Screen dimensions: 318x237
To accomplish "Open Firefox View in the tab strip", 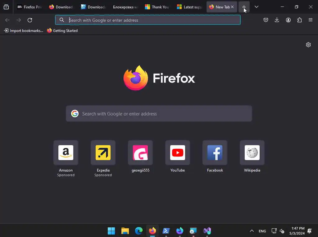I will click(6, 7).
